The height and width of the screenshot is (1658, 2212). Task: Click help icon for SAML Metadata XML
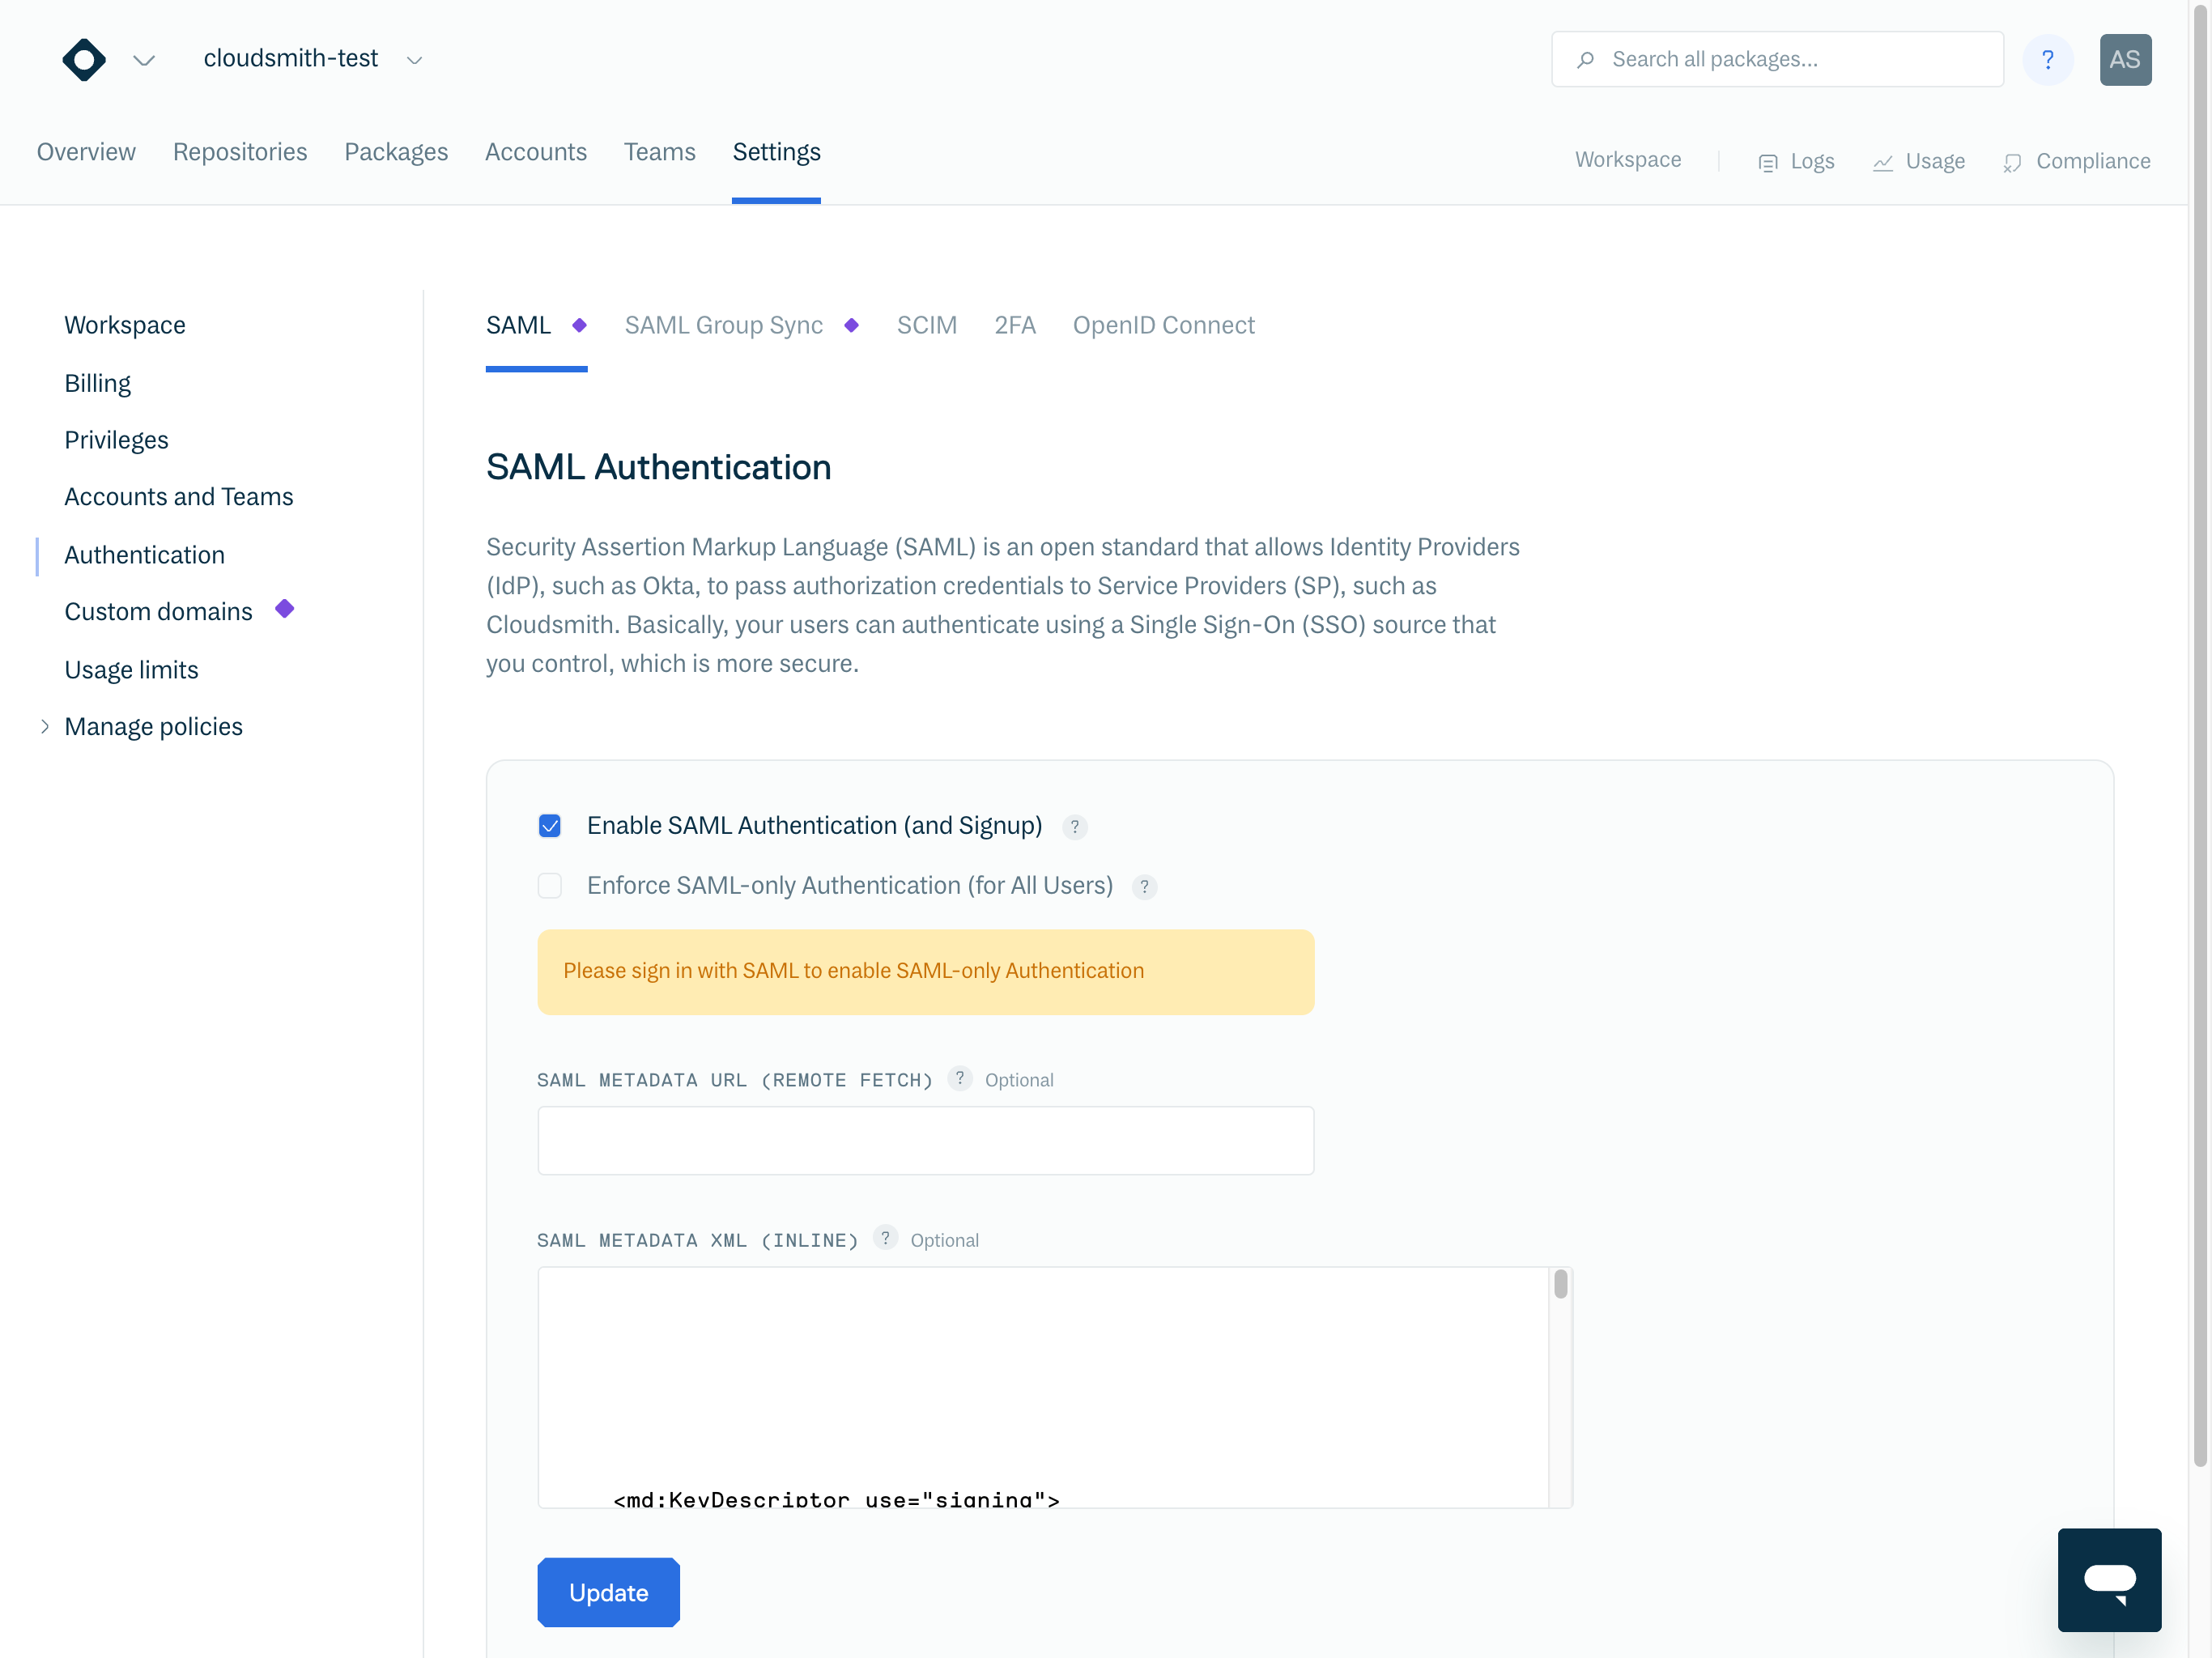885,1238
